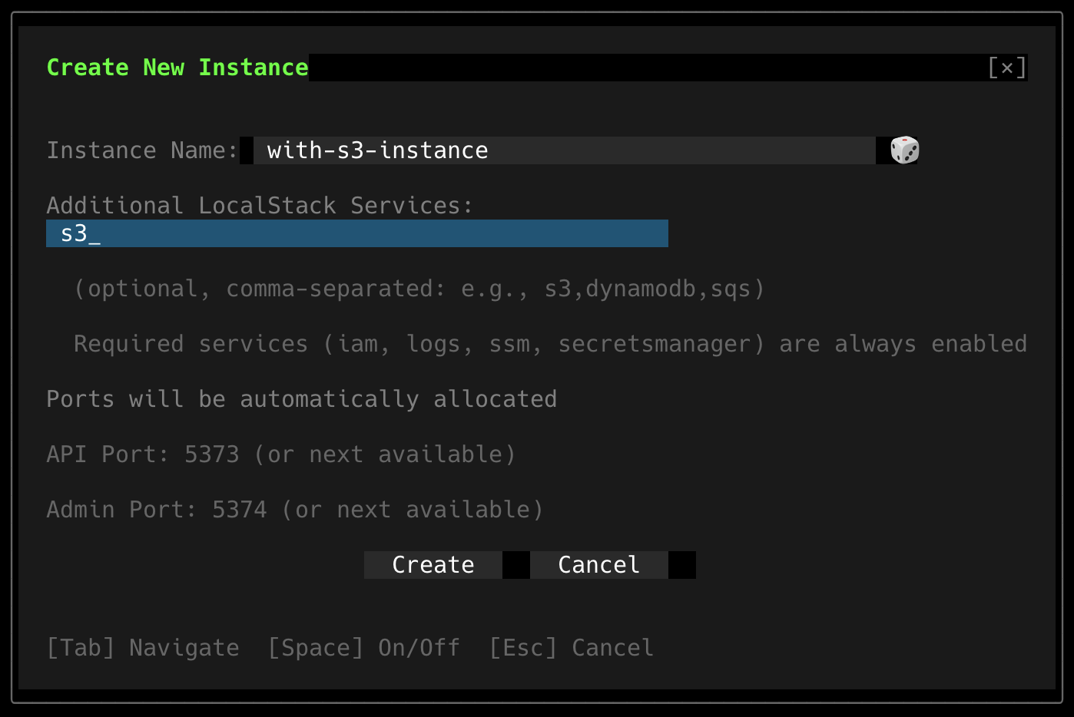Image resolution: width=1074 pixels, height=717 pixels.
Task: Click the Create New Instance title bar
Action: pyautogui.click(x=177, y=68)
